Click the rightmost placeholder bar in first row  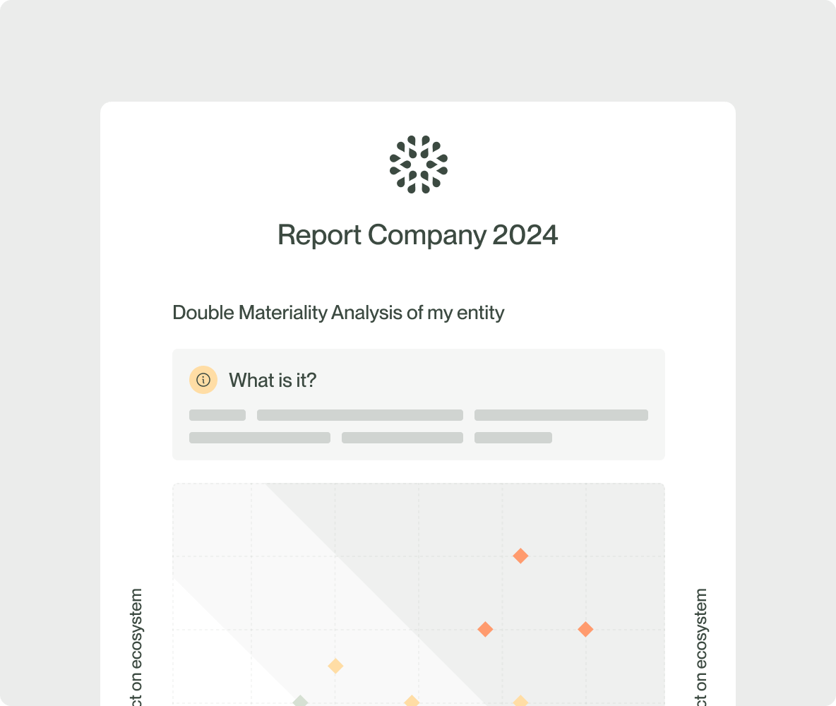[x=561, y=415]
